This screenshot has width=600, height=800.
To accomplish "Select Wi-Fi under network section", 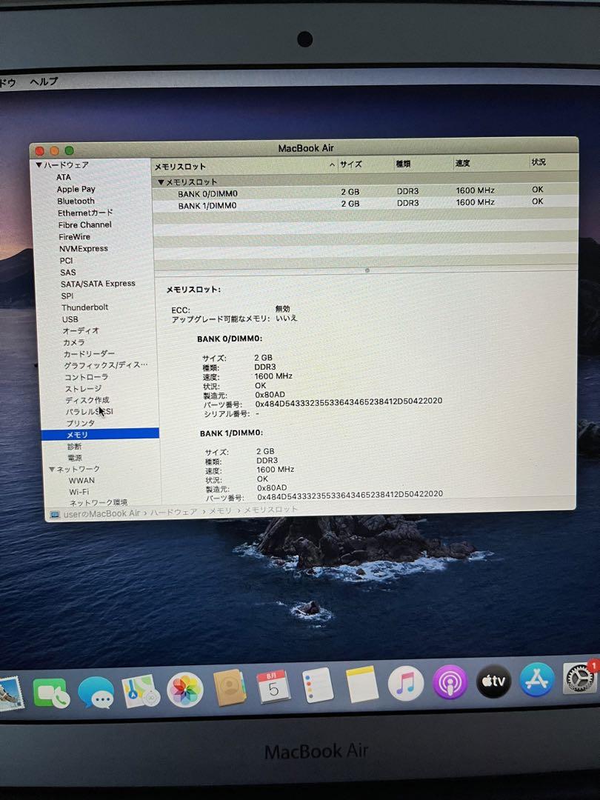I will click(79, 492).
